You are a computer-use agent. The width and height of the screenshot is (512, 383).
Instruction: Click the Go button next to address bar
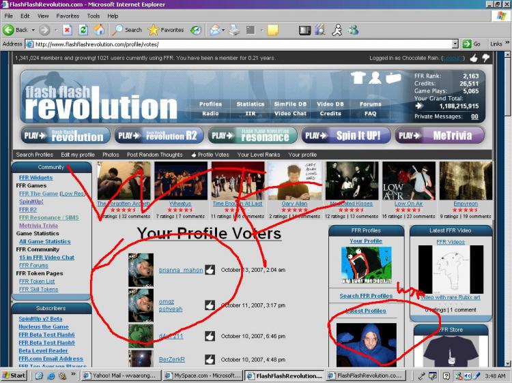(472, 44)
